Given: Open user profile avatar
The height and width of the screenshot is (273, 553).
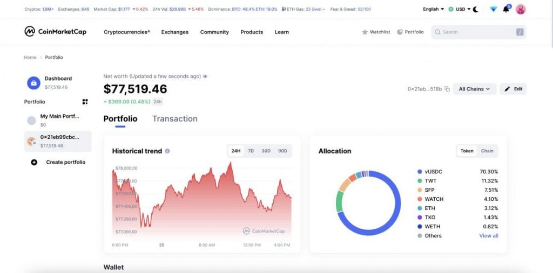Looking at the screenshot, I should [x=521, y=9].
